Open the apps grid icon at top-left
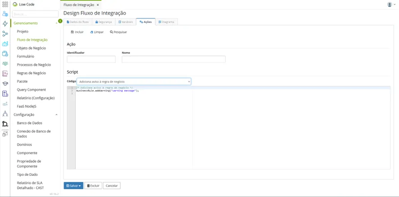Screen dimensions: 399x197 (5, 5)
